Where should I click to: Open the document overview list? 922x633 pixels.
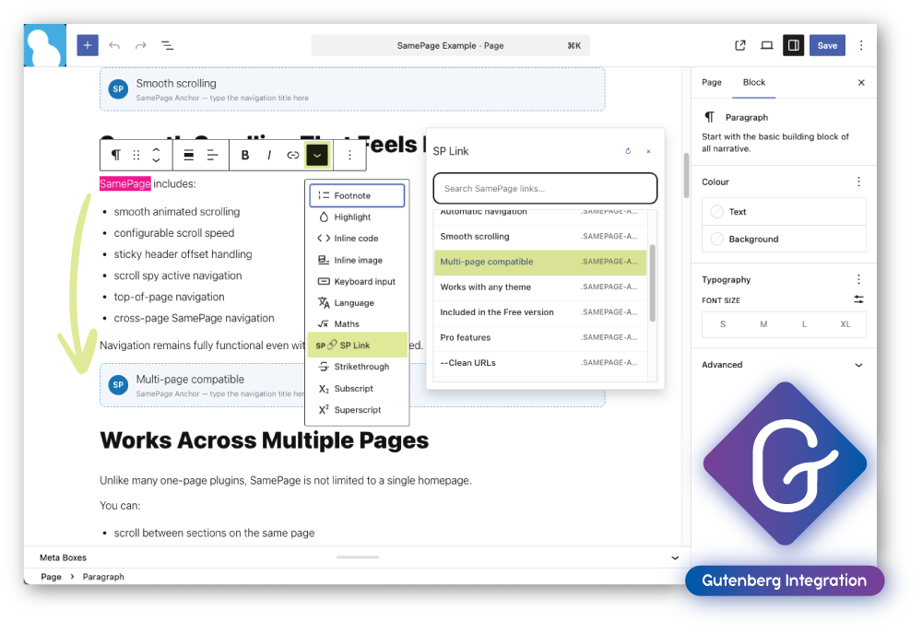(x=167, y=45)
